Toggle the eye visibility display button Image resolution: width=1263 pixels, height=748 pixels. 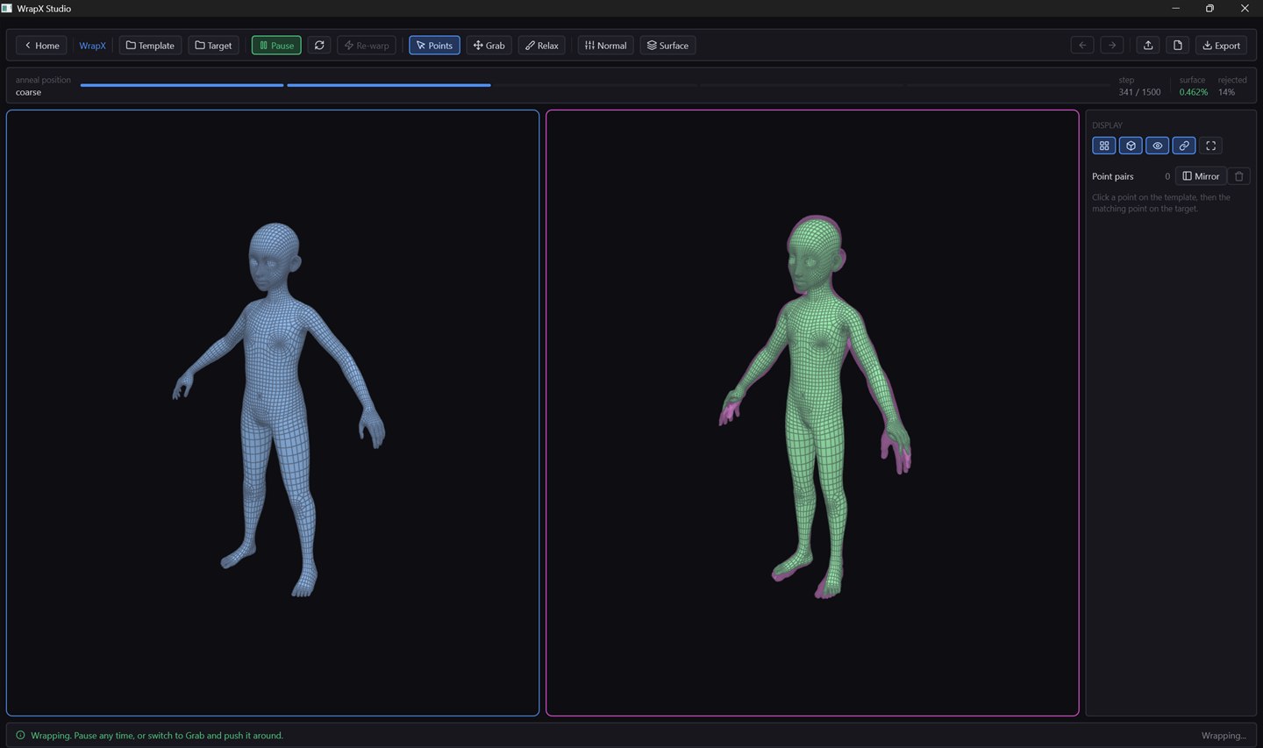(1158, 146)
